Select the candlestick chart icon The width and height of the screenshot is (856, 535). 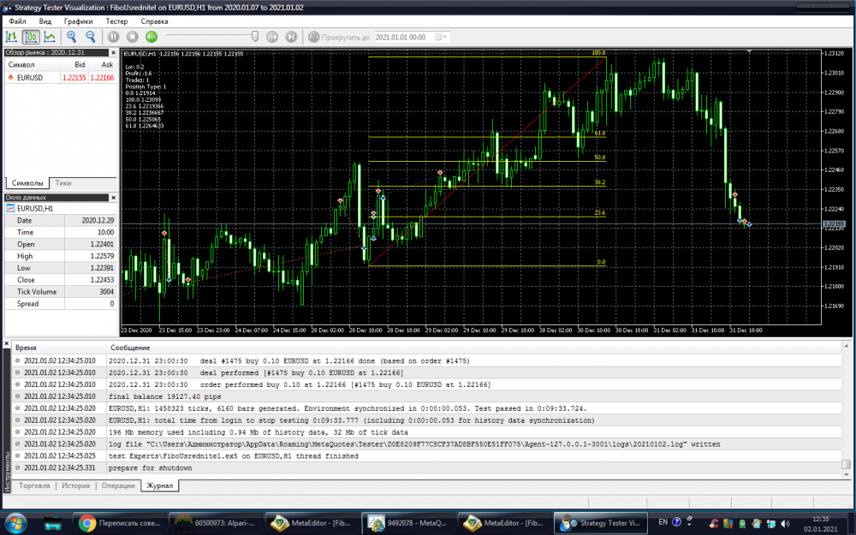click(x=31, y=37)
